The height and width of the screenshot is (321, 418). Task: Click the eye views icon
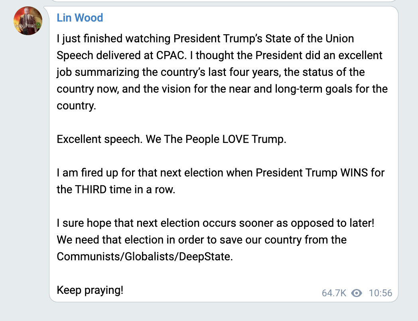point(357,293)
